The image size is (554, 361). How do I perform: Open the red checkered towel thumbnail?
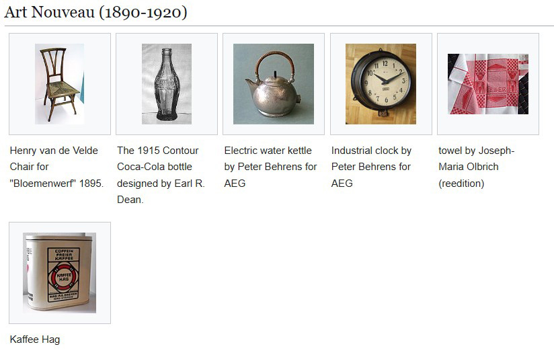click(x=487, y=84)
